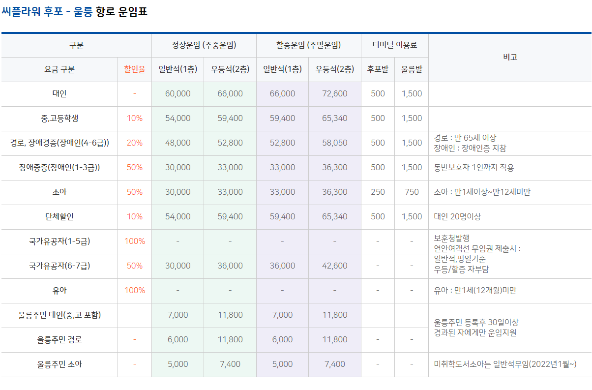Select the 요금 구분 sub-header

(59, 69)
